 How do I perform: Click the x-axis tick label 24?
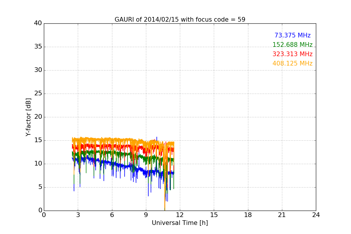(316, 215)
